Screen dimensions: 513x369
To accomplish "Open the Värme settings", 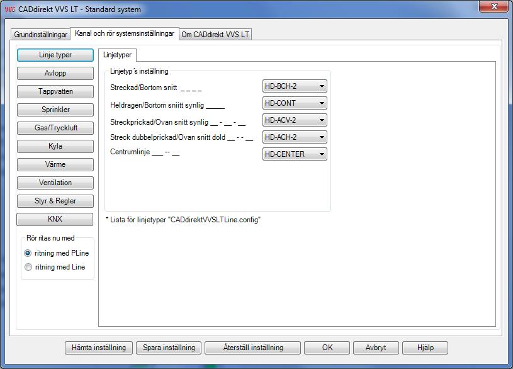I will [55, 164].
